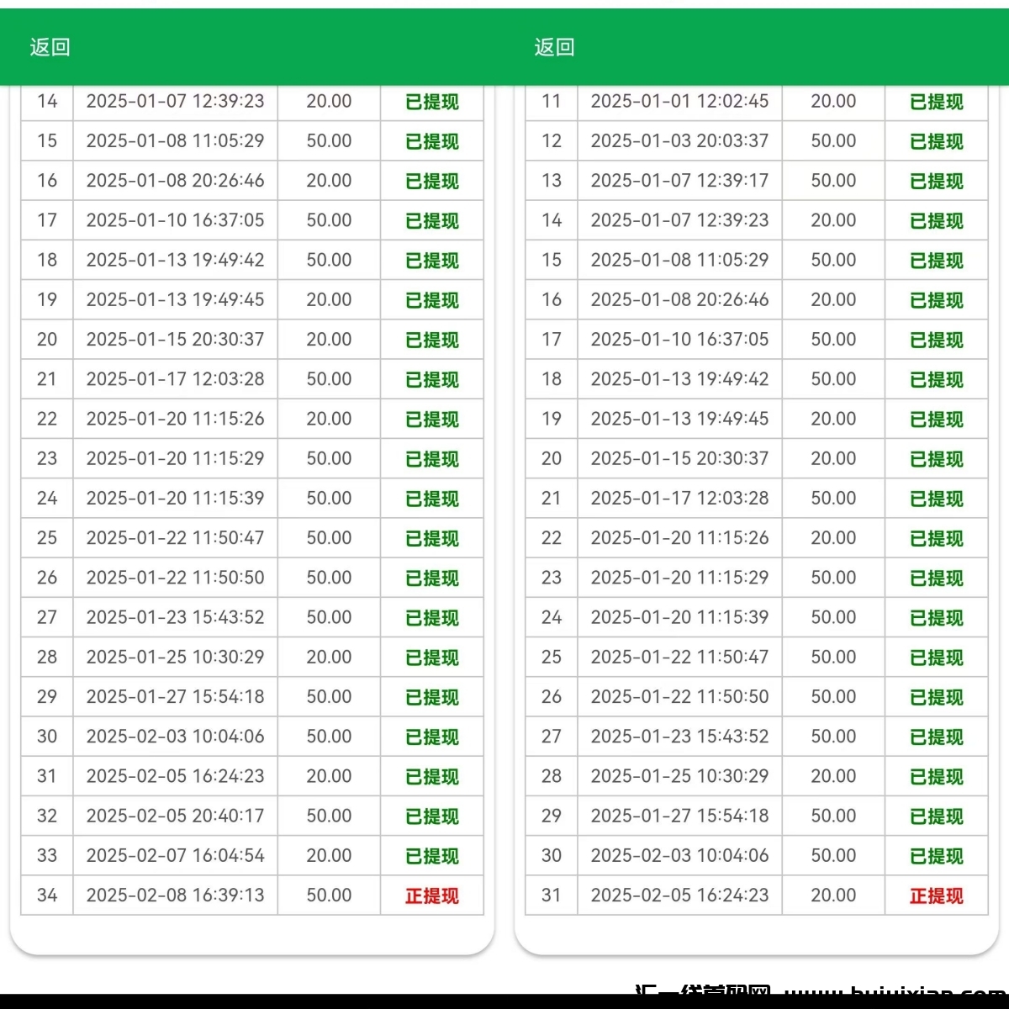
Task: Click the 已提现 status on row 12
Action: tap(936, 141)
